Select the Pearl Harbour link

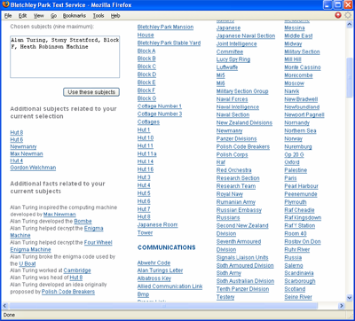pos(302,186)
